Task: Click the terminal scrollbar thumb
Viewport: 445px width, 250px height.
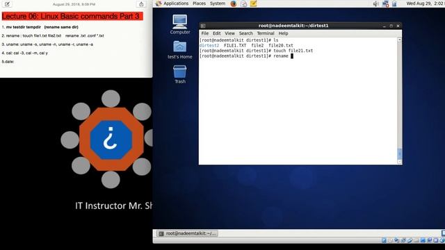Action: pos(400,153)
